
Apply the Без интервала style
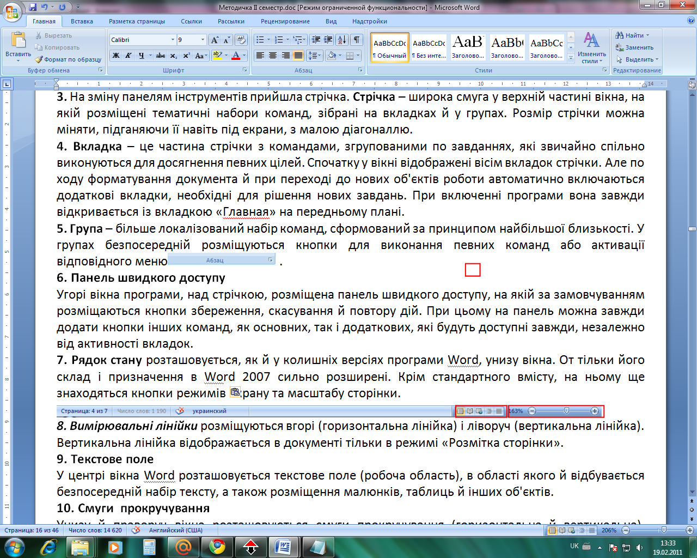click(429, 47)
